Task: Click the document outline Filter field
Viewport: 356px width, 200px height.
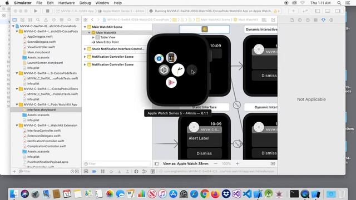Action: [117, 163]
